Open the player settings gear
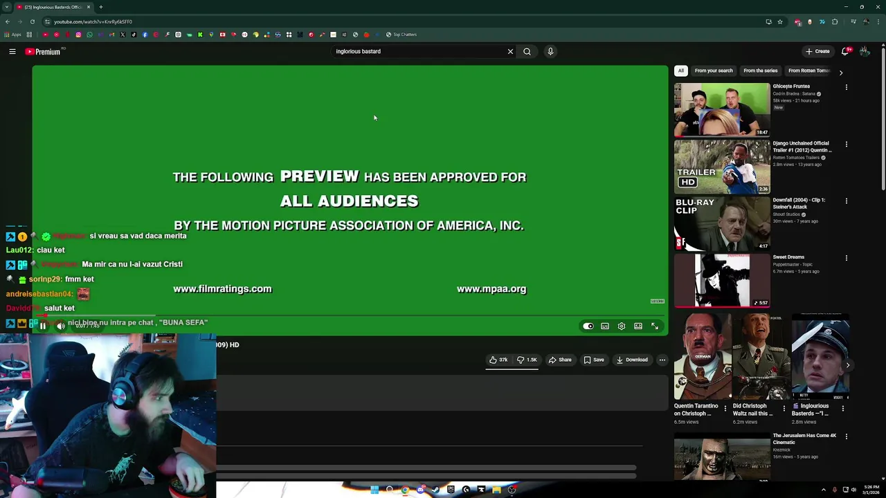Viewport: 886px width, 498px height. coord(622,326)
